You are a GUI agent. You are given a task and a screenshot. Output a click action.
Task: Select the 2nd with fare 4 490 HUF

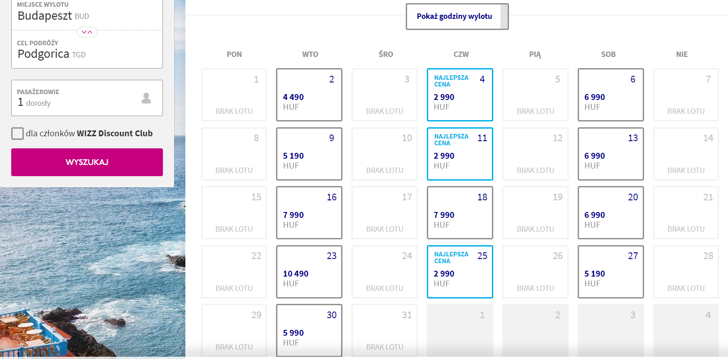(309, 95)
